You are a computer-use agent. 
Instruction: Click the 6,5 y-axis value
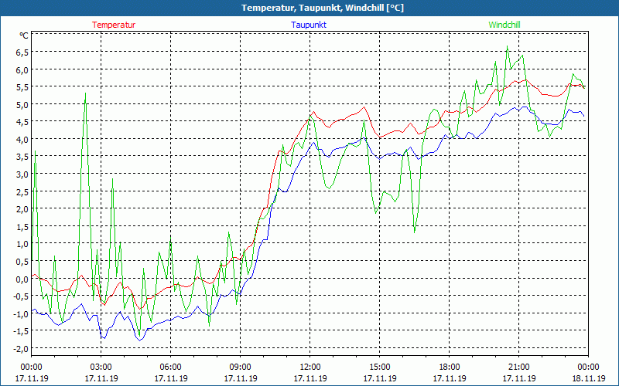(x=22, y=52)
